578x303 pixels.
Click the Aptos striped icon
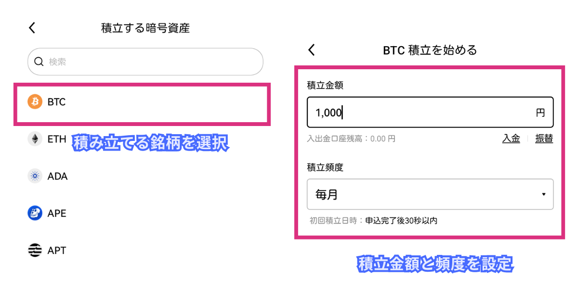coord(35,250)
